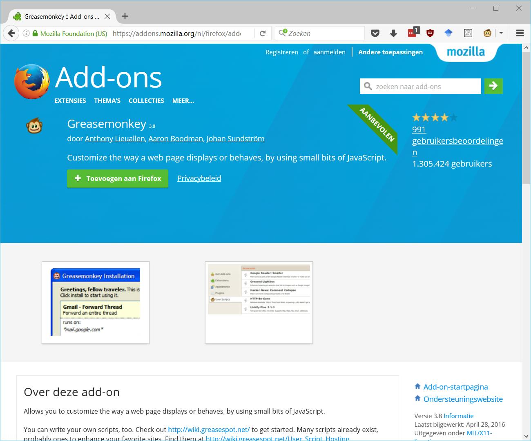531x441 pixels.
Task: Click the magnifier icon in add-on search box
Action: pos(368,86)
